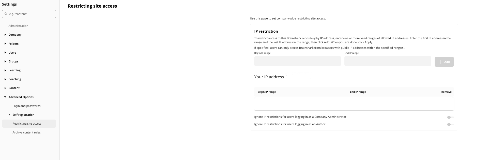
Task: Click the Begin IP range input field
Action: (x=297, y=61)
